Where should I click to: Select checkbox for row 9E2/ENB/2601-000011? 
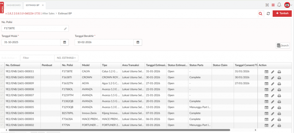point(2,71)
